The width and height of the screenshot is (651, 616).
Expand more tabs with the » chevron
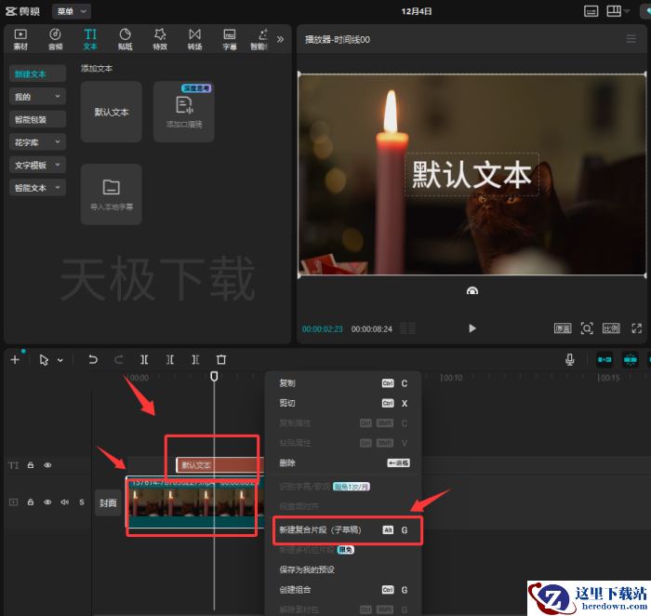280,39
